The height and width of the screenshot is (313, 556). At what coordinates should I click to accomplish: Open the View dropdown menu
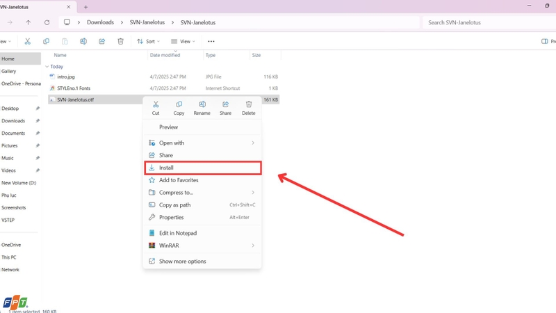pos(183,42)
